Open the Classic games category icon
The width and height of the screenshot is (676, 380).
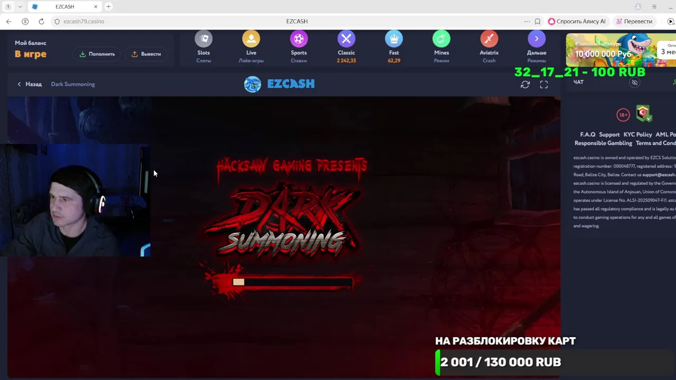coord(346,40)
